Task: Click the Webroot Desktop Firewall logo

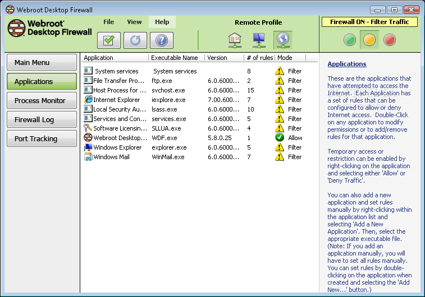Action: [49, 28]
